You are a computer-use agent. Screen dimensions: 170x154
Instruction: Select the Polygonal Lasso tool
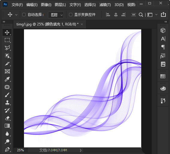click(7, 48)
